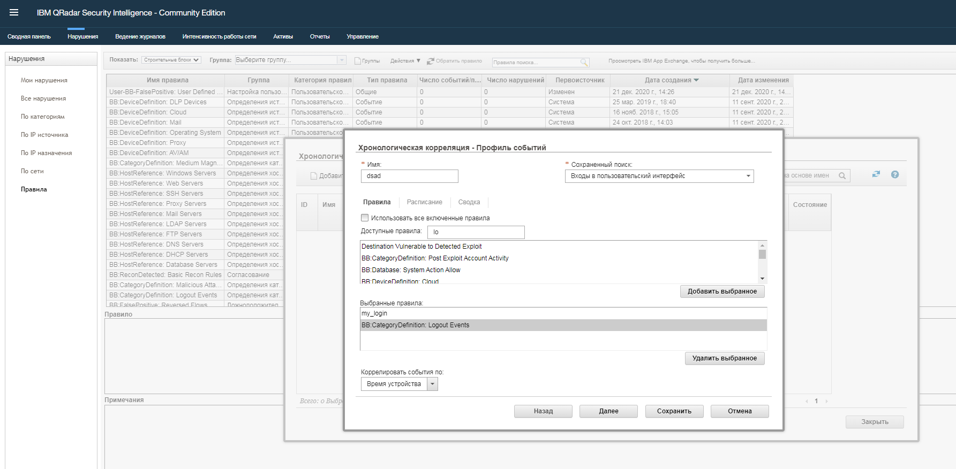Click the Назад button
The width and height of the screenshot is (956, 469).
point(543,411)
